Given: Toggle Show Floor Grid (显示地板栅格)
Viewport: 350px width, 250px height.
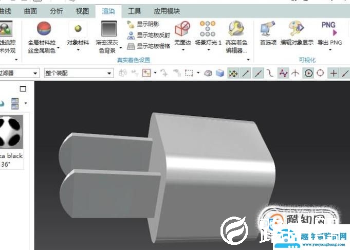Looking at the screenshot, I should 149,46.
